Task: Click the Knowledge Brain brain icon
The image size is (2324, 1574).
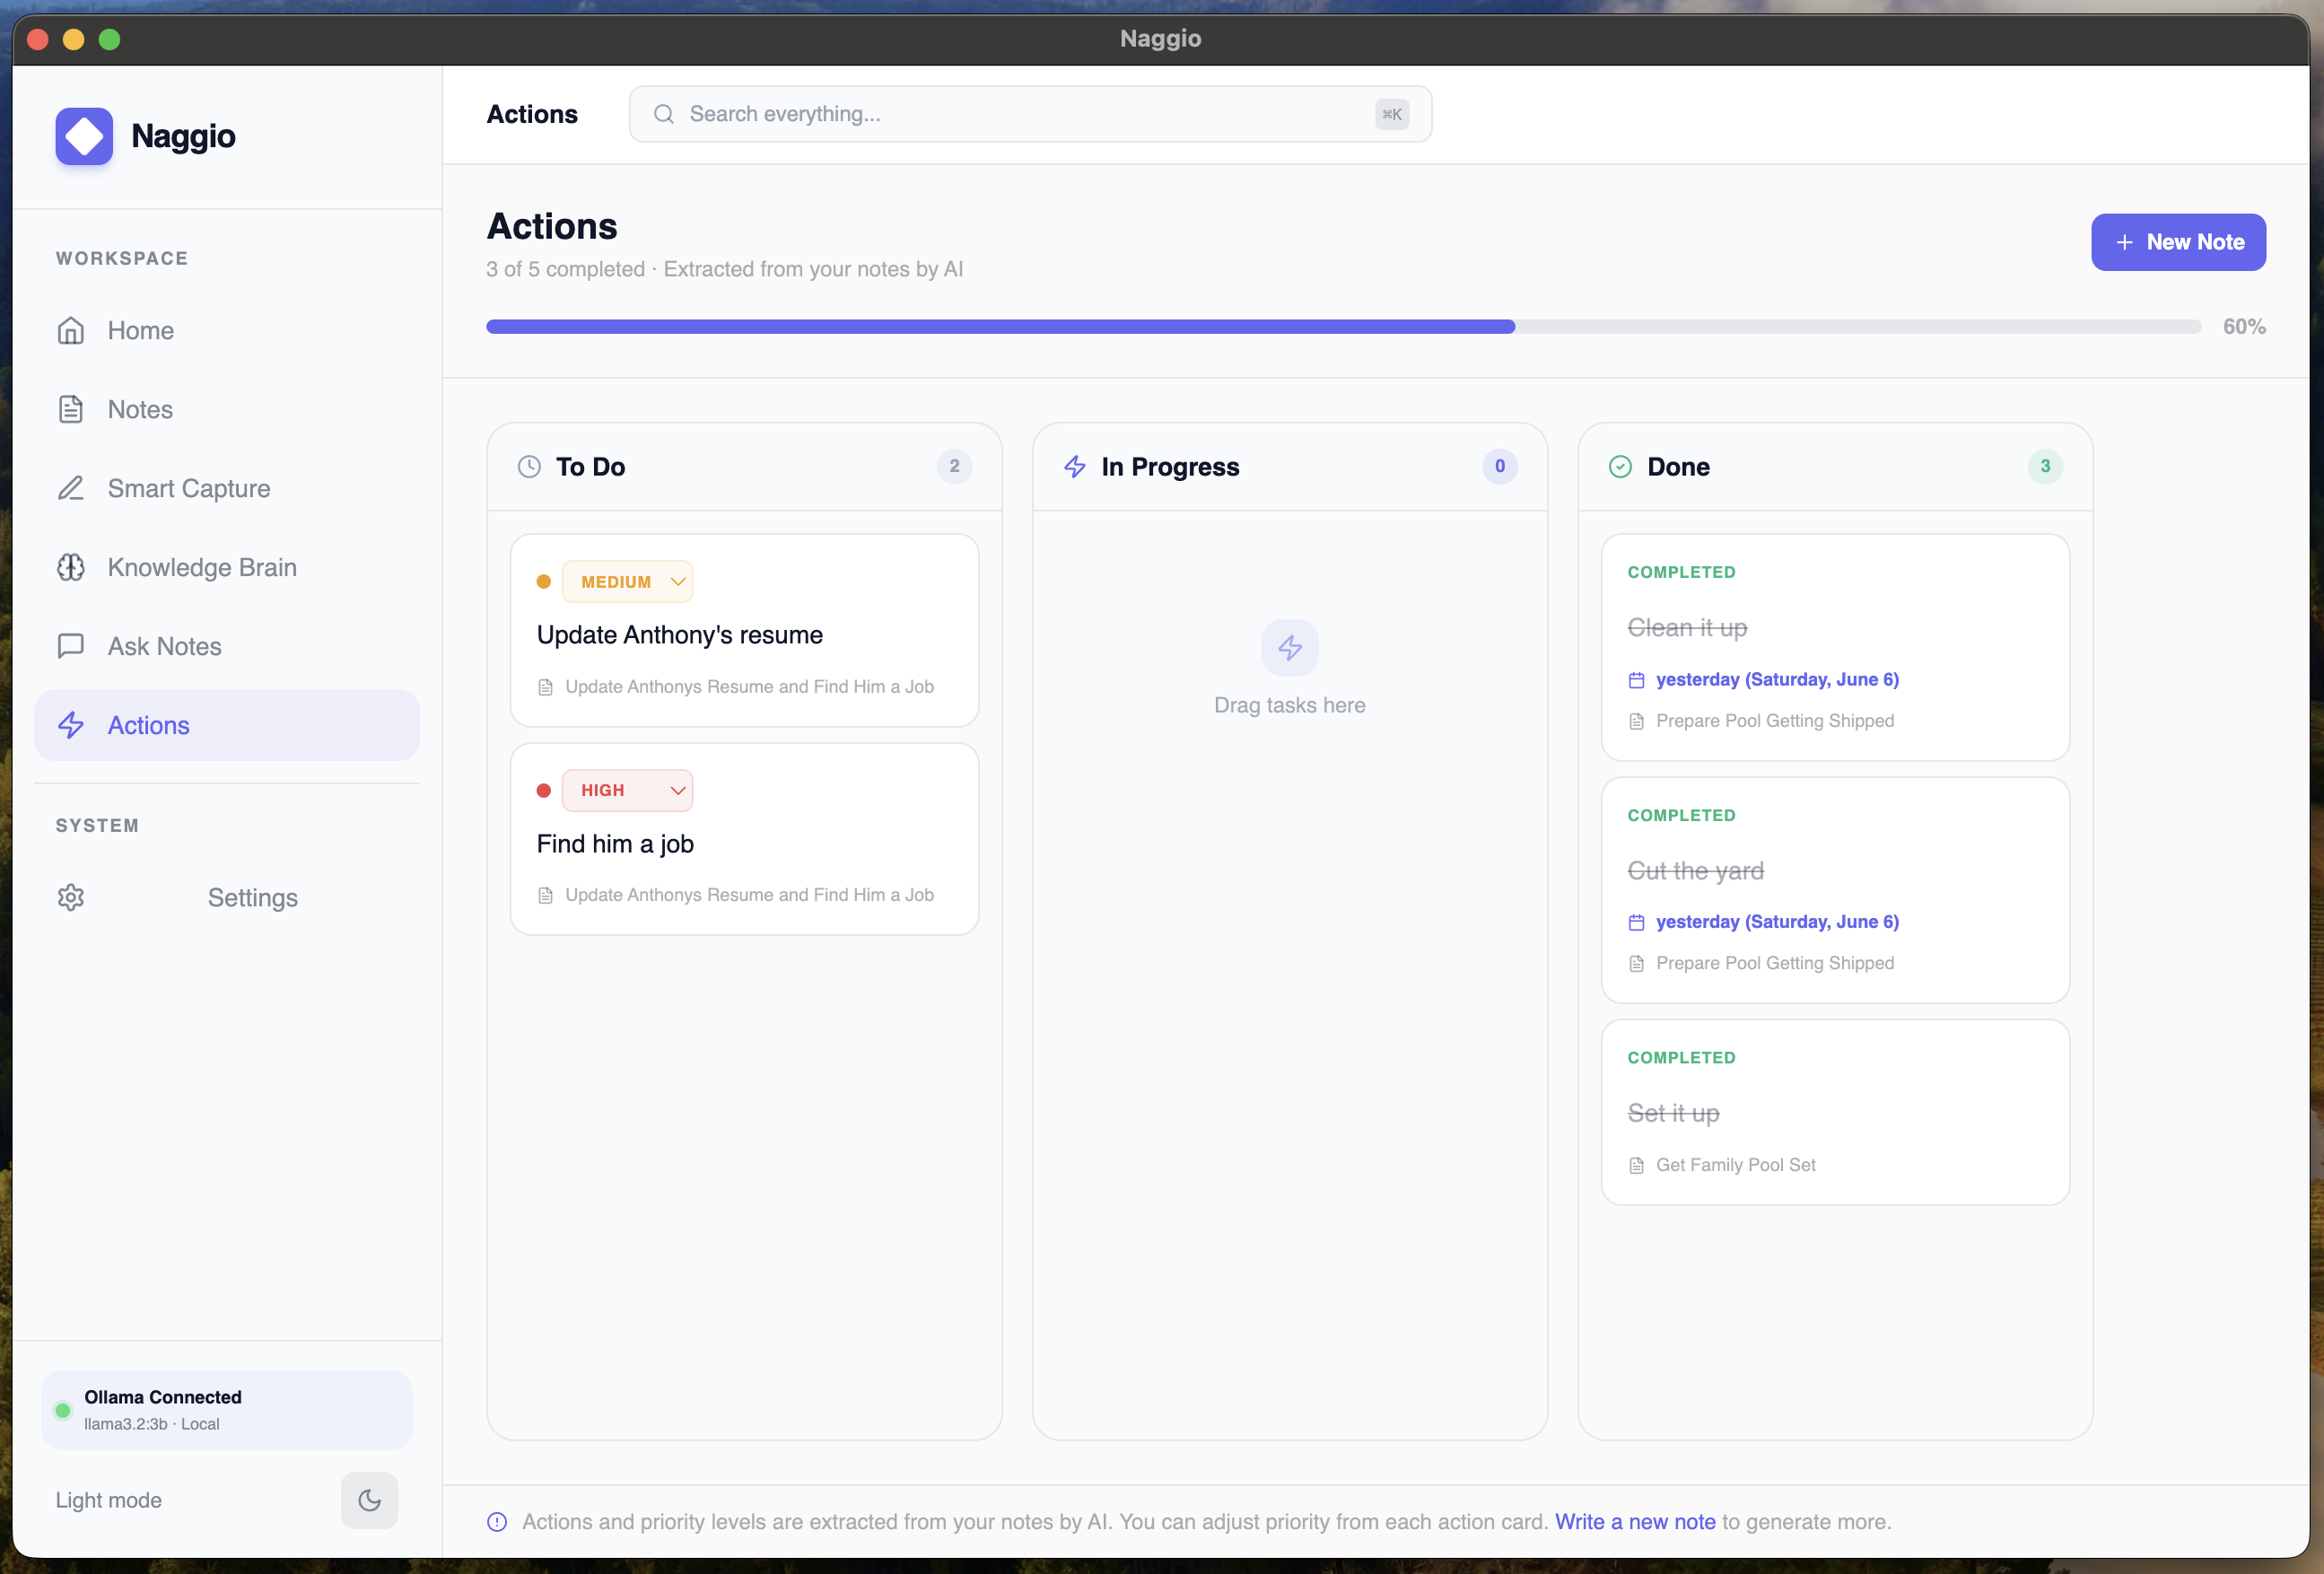Action: point(71,567)
